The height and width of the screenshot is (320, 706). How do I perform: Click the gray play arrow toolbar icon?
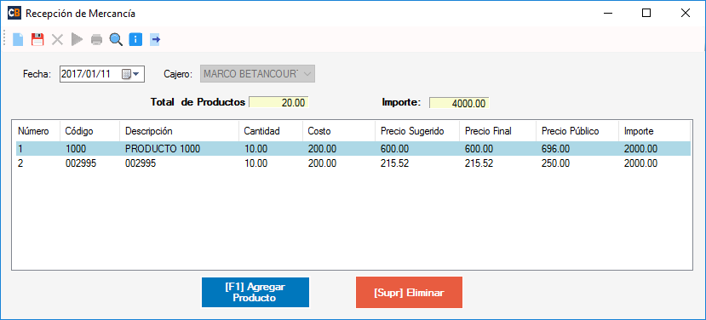tap(77, 40)
